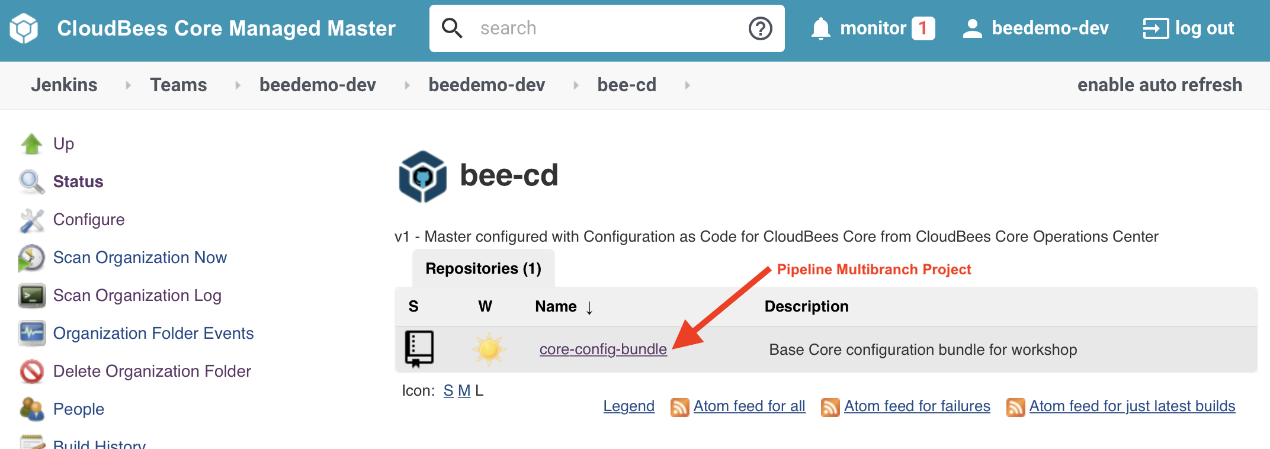Click the log out link
The width and height of the screenshot is (1270, 449).
click(x=1204, y=28)
